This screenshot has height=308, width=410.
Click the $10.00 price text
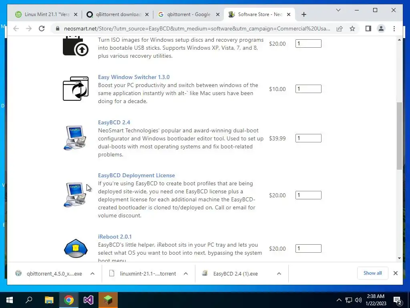click(x=277, y=89)
